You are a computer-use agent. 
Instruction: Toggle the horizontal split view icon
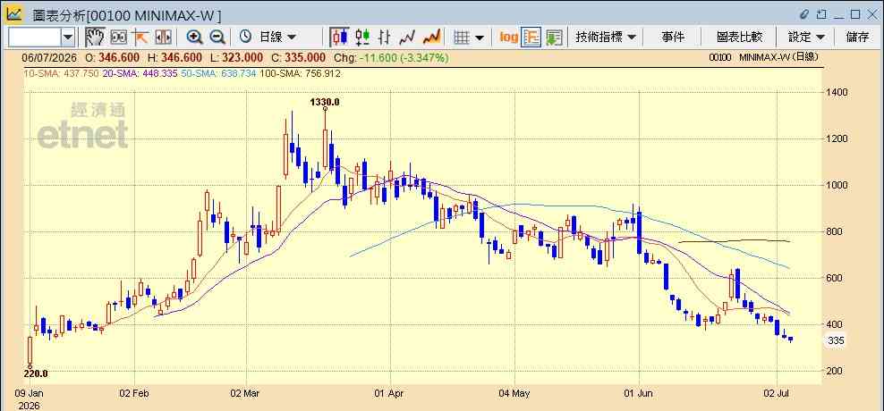click(163, 38)
